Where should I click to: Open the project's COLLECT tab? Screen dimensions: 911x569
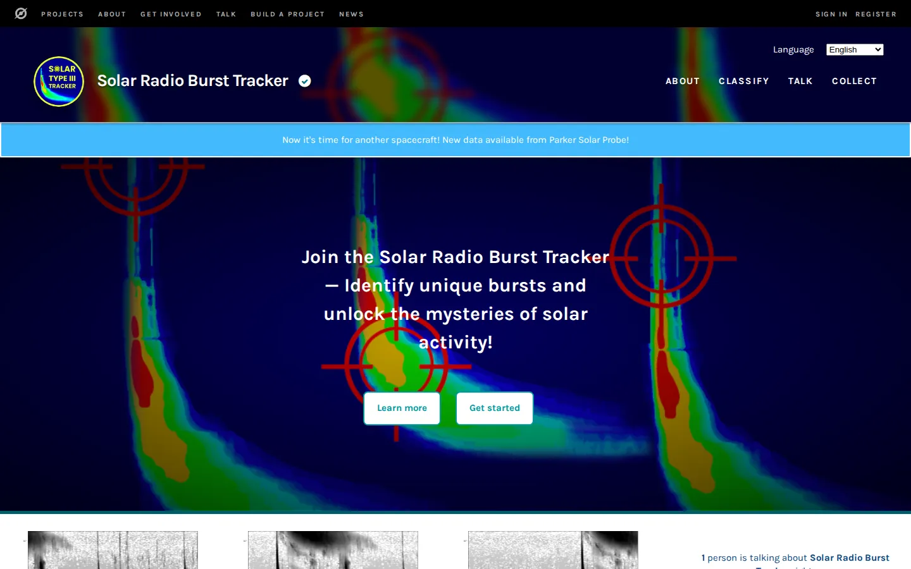click(x=854, y=81)
